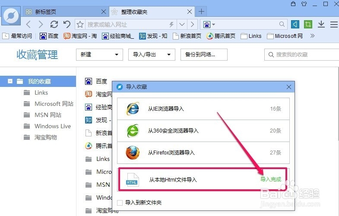
Task: Click the 淘宝网 entry in favorites list
Action: coord(98,94)
